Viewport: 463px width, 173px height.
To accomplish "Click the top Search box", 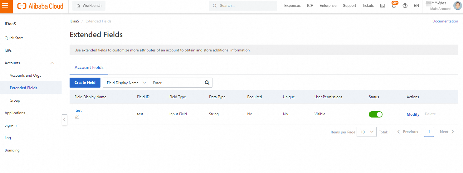I will pyautogui.click(x=243, y=6).
